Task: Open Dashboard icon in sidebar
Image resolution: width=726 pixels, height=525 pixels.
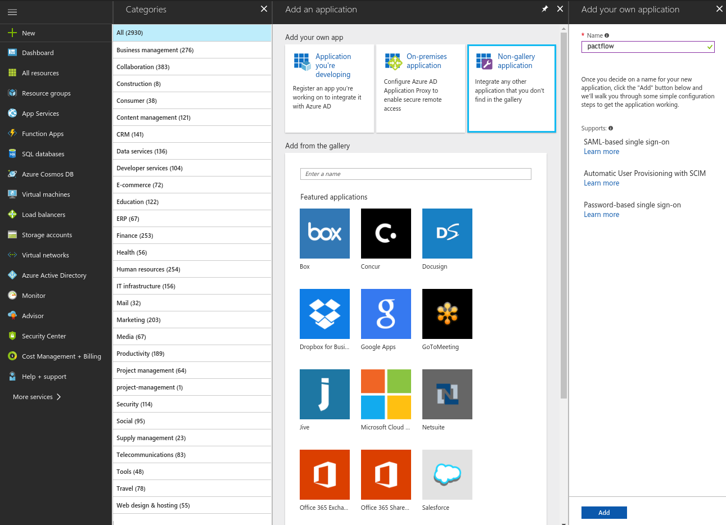Action: (x=12, y=52)
